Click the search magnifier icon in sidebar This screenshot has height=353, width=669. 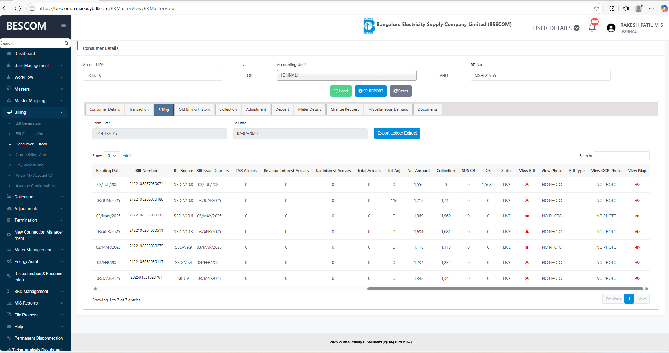coord(66,43)
